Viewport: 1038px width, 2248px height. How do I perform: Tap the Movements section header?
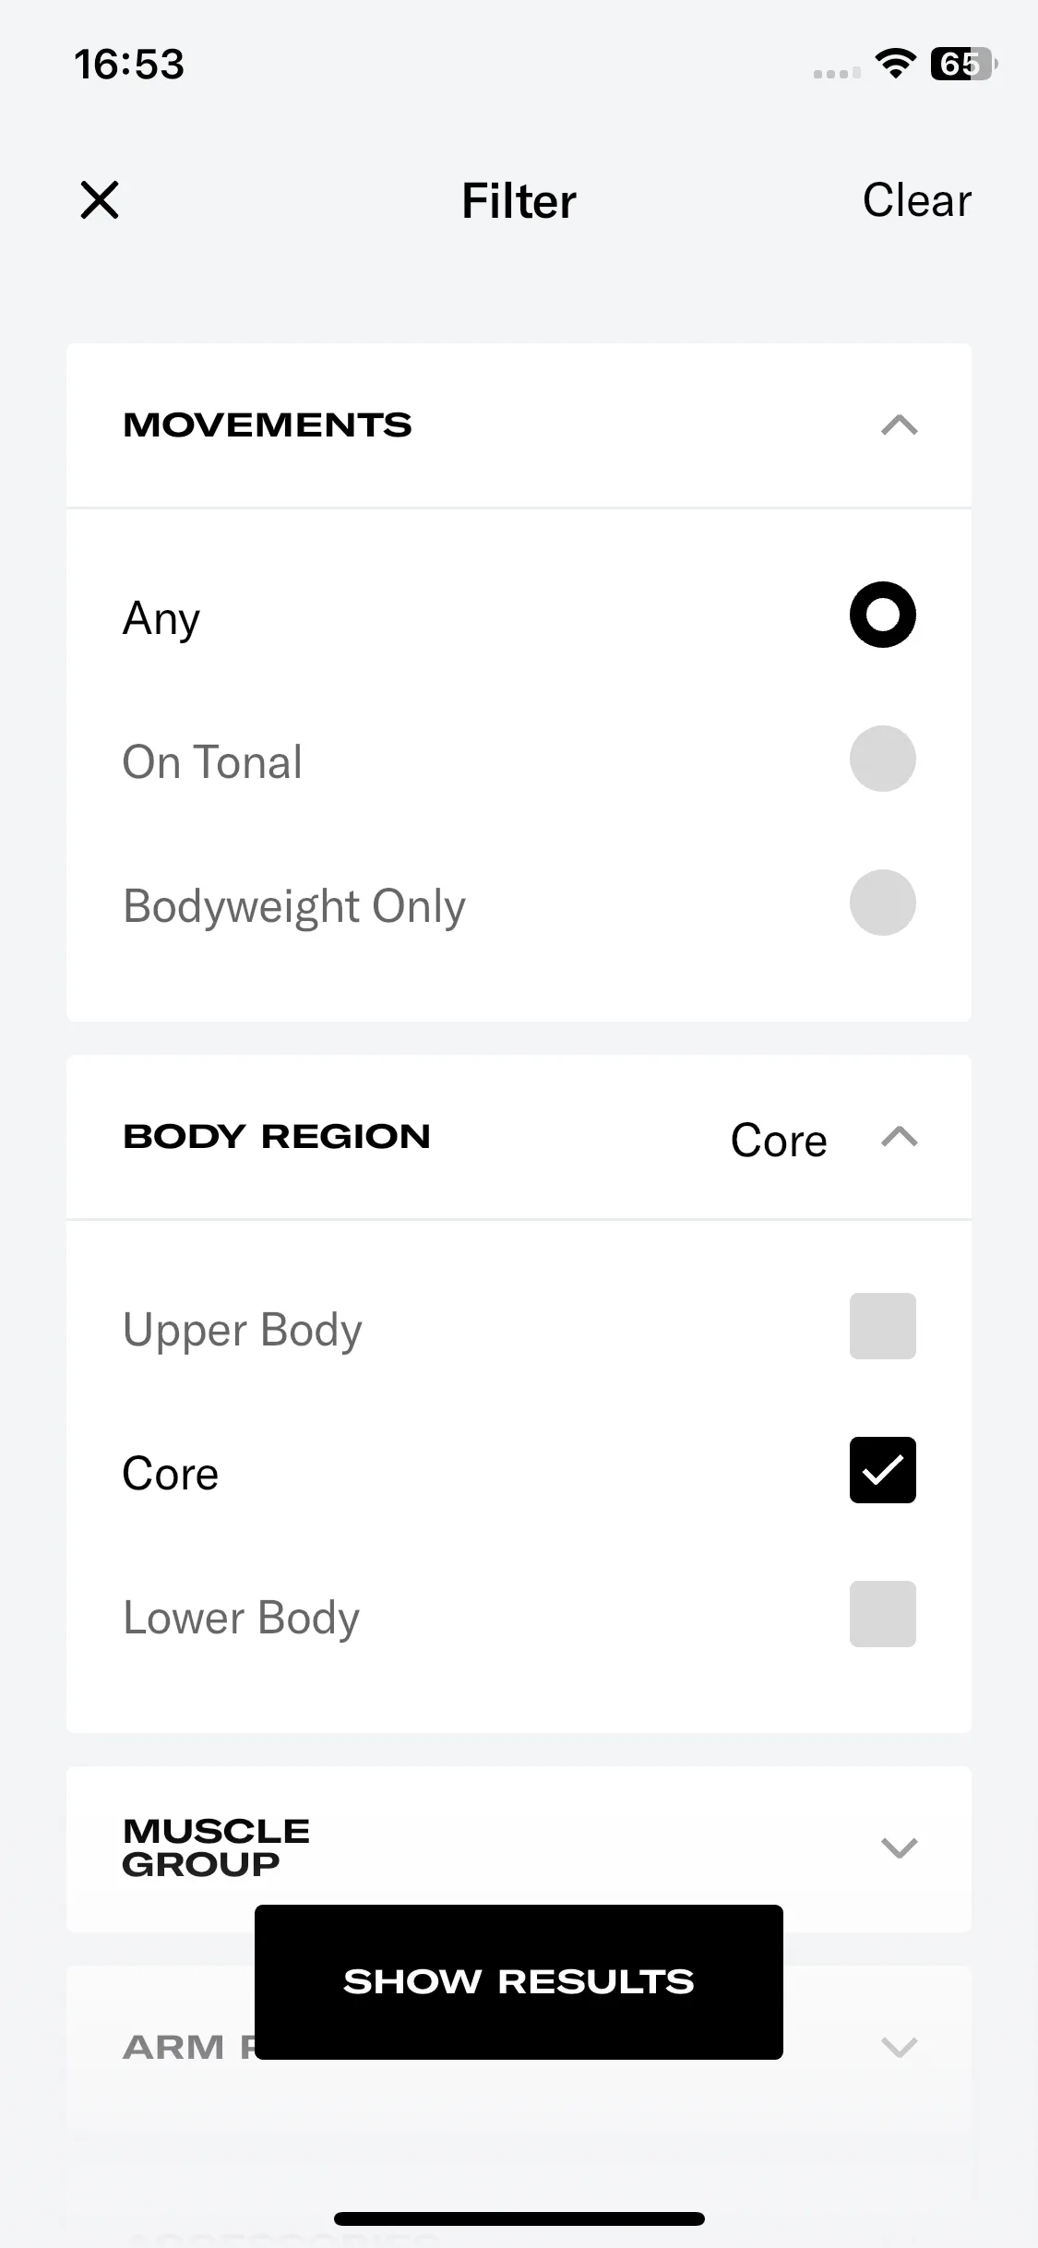pos(519,425)
